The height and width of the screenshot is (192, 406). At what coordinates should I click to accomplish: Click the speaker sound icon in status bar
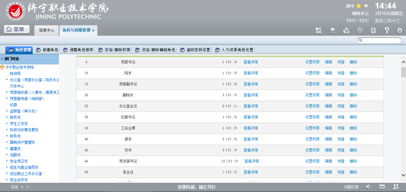click(x=368, y=187)
